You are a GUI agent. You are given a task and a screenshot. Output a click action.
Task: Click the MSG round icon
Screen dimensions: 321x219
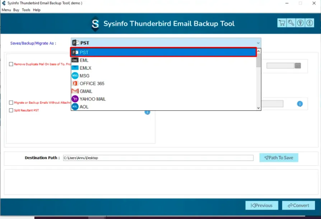coord(75,76)
